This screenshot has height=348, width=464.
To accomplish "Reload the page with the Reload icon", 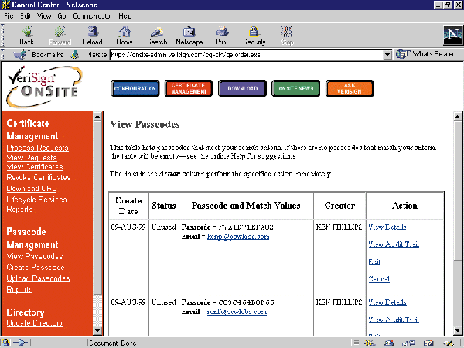I will 92,32.
